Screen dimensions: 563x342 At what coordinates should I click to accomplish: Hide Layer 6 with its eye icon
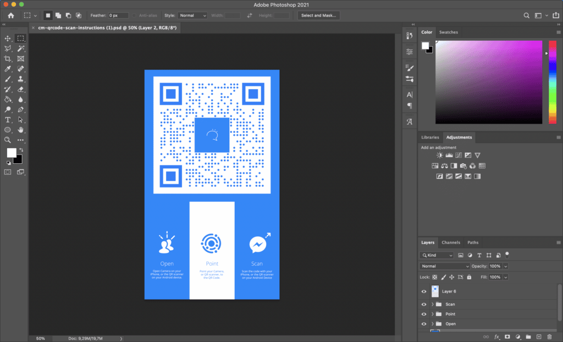tap(424, 291)
